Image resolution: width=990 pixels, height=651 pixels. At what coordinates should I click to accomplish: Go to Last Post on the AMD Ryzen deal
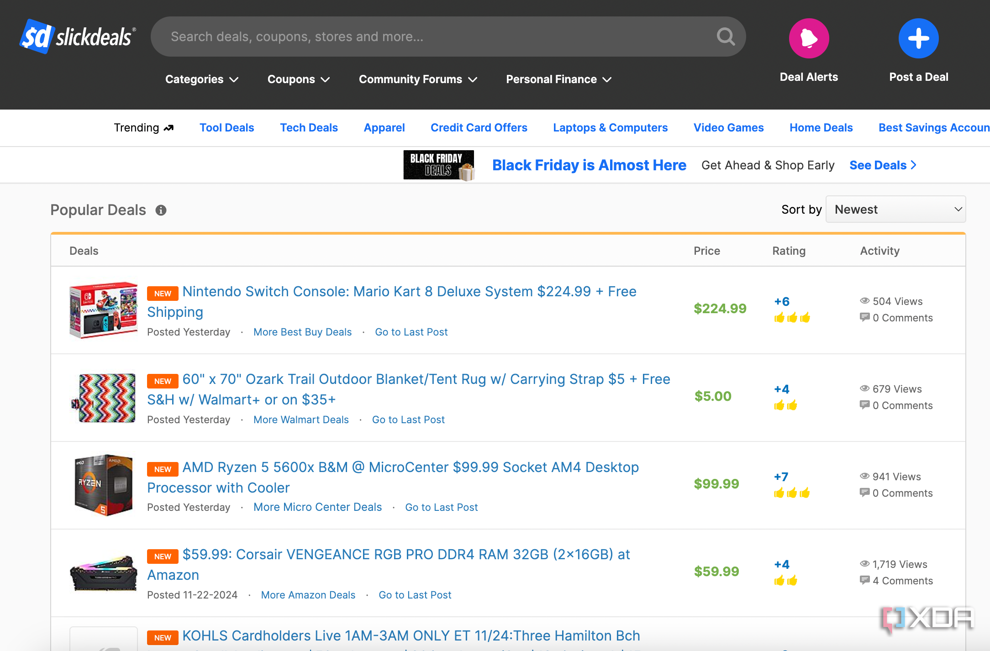pyautogui.click(x=441, y=507)
